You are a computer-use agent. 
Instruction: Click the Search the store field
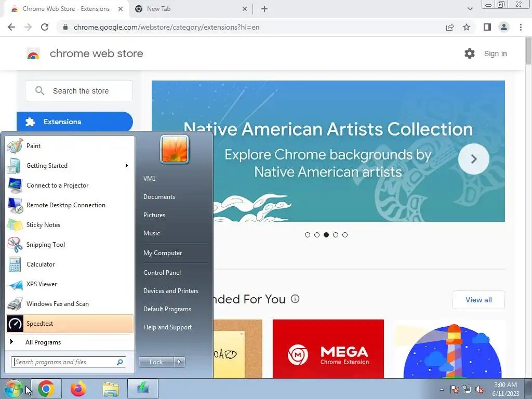[x=79, y=91]
